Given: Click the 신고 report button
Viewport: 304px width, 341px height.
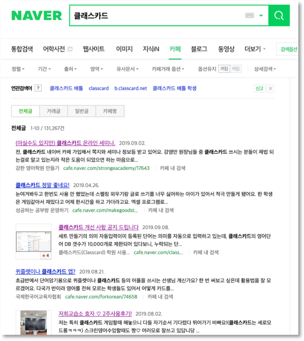Looking at the screenshot, I should coord(259,88).
